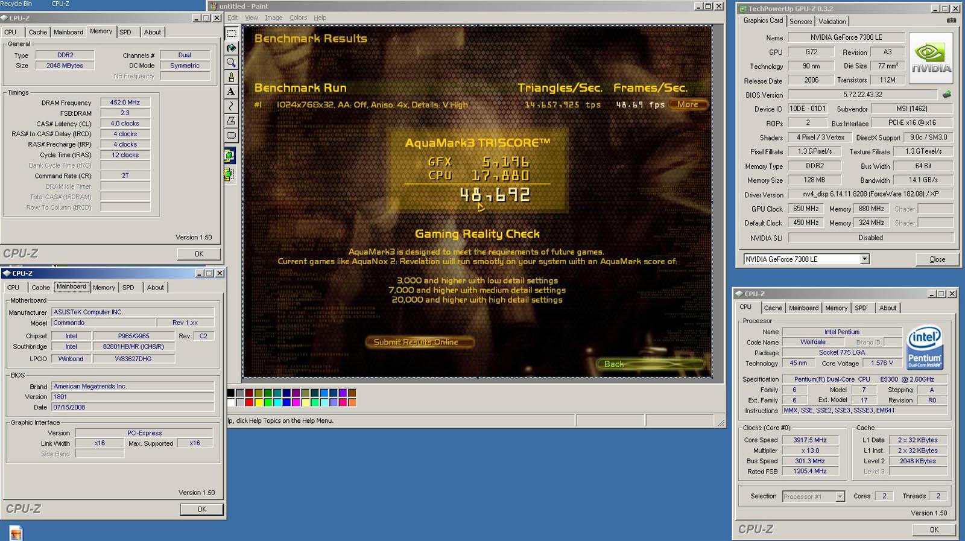Viewport: 965px width, 541px height.
Task: Open the Help menu in Paint
Action: 320,17
